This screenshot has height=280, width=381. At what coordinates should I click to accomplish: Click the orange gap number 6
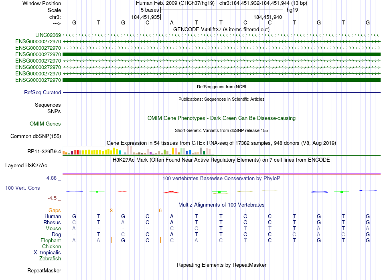(160, 211)
